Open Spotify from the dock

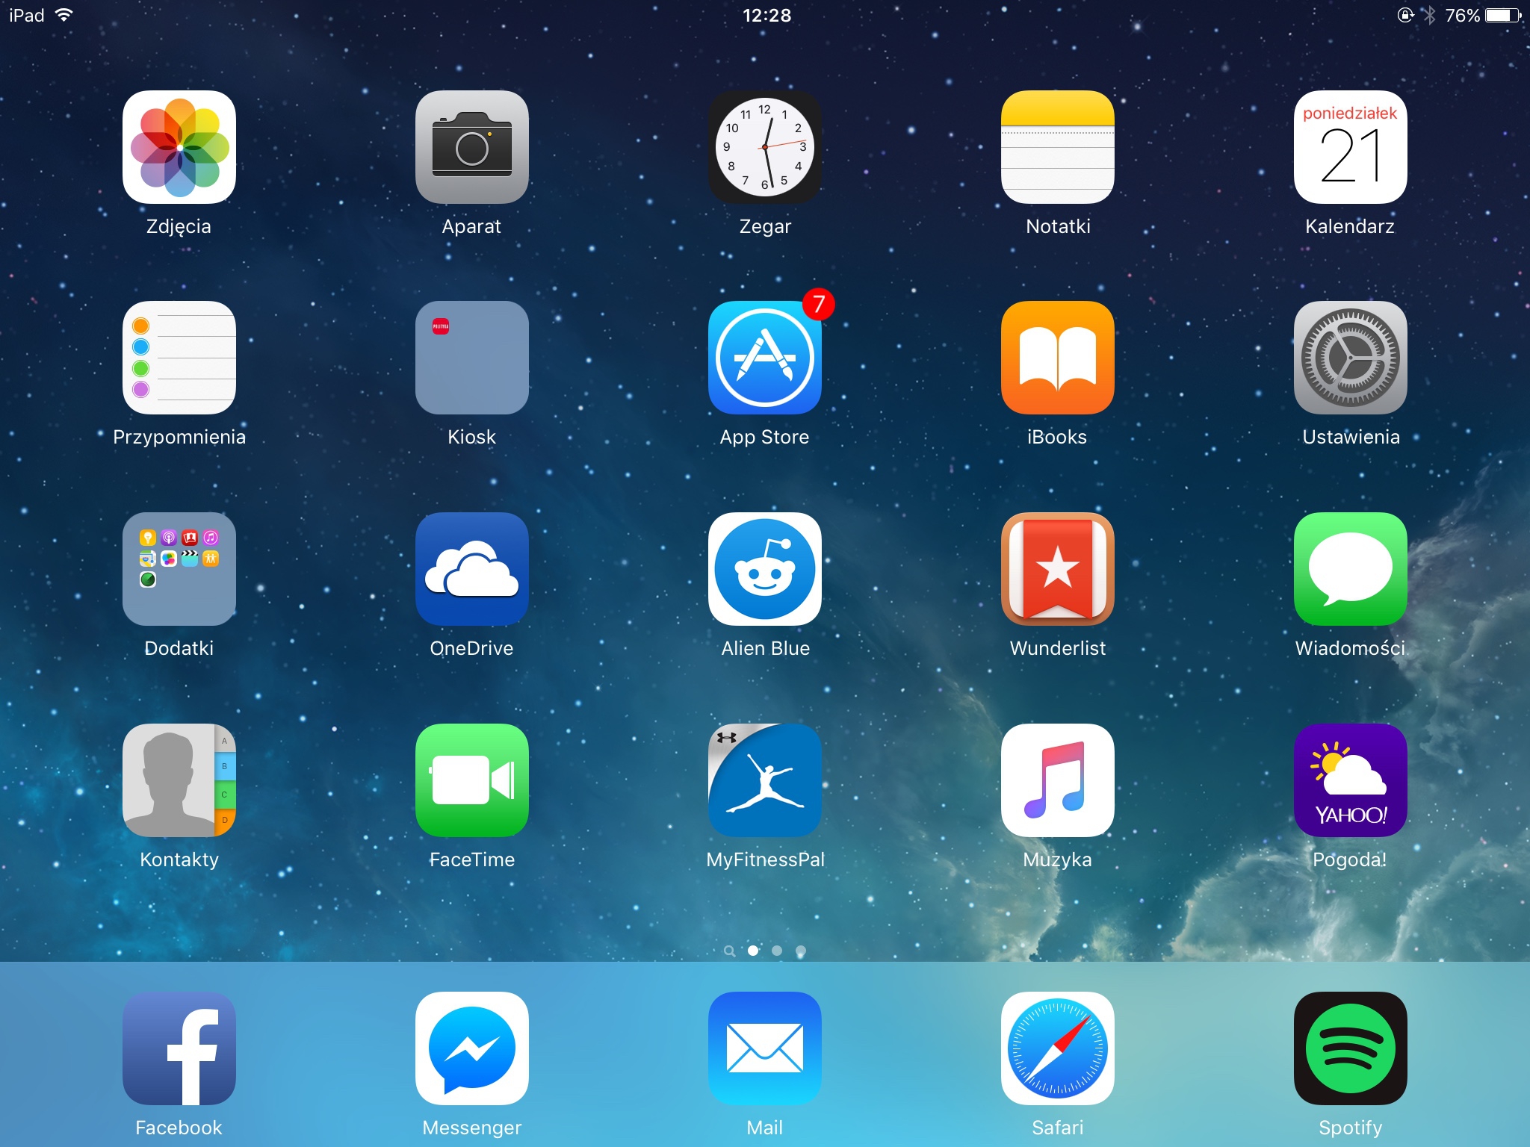tap(1350, 1048)
